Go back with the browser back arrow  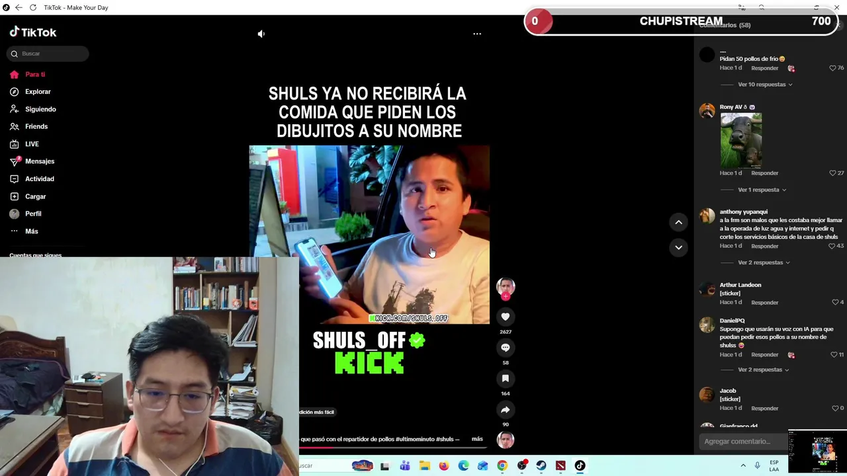pyautogui.click(x=19, y=7)
